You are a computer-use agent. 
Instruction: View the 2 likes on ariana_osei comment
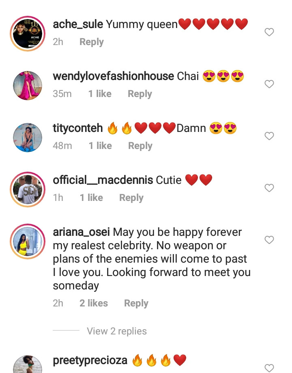(94, 303)
